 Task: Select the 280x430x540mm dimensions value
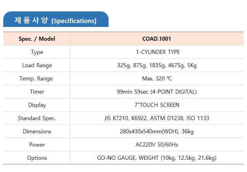tap(157, 131)
